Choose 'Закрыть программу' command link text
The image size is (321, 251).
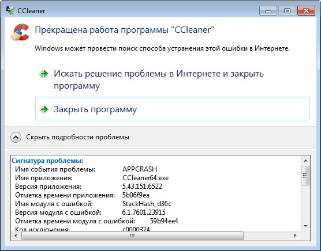(95, 109)
